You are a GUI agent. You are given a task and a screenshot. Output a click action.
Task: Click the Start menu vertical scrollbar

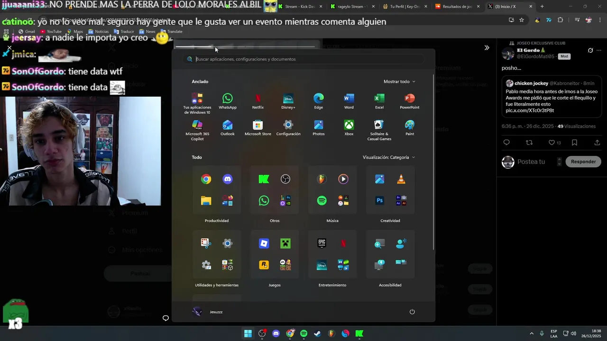point(433,162)
